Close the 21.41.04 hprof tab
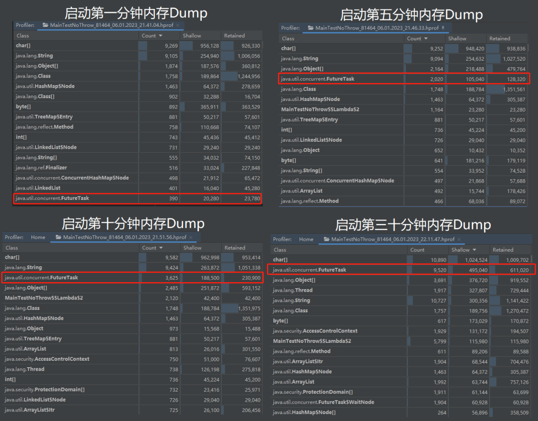Screen dimensions: 538x421 (178, 25)
